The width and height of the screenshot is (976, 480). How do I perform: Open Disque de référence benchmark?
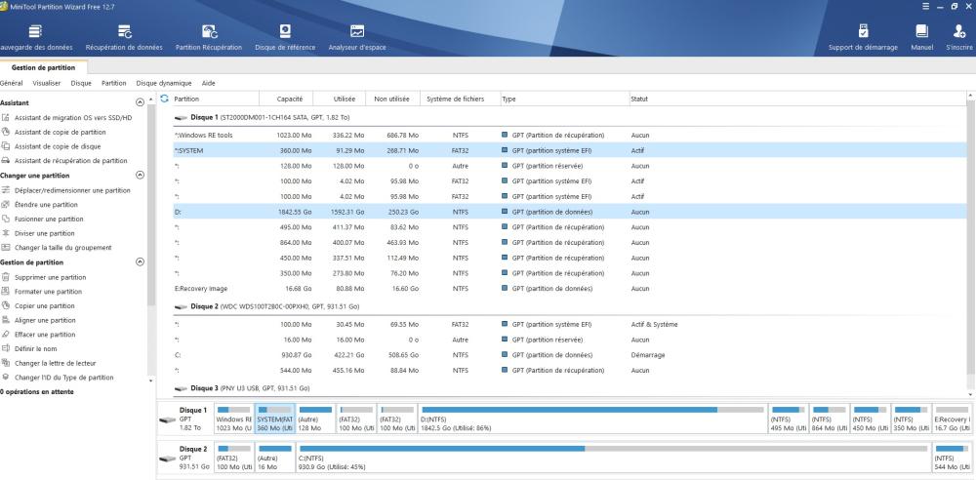tap(284, 36)
